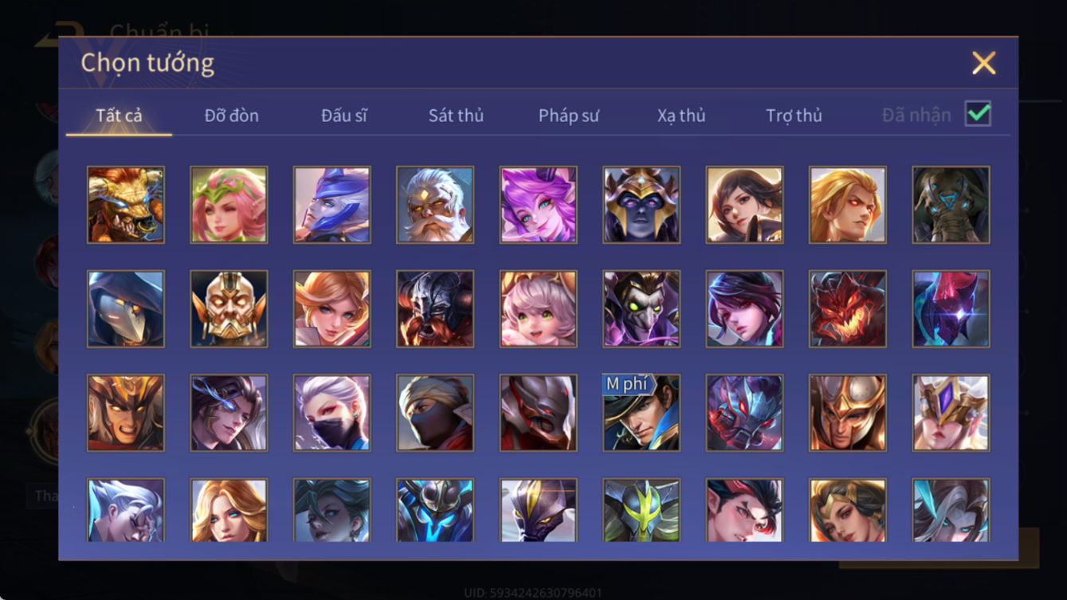1067x600 pixels.
Task: Uncheck the 'Đã nhận' checkbox
Action: pos(978,114)
